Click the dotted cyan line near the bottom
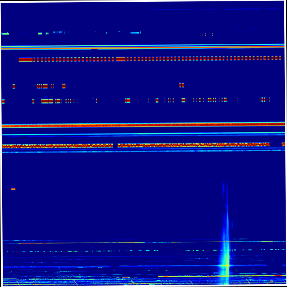Image resolution: width=287 pixels, height=287 pixels. [x=143, y=250]
